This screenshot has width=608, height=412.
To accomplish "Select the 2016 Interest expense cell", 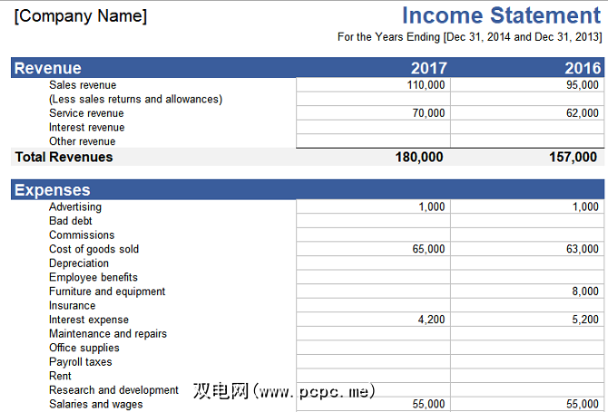I will (x=527, y=319).
